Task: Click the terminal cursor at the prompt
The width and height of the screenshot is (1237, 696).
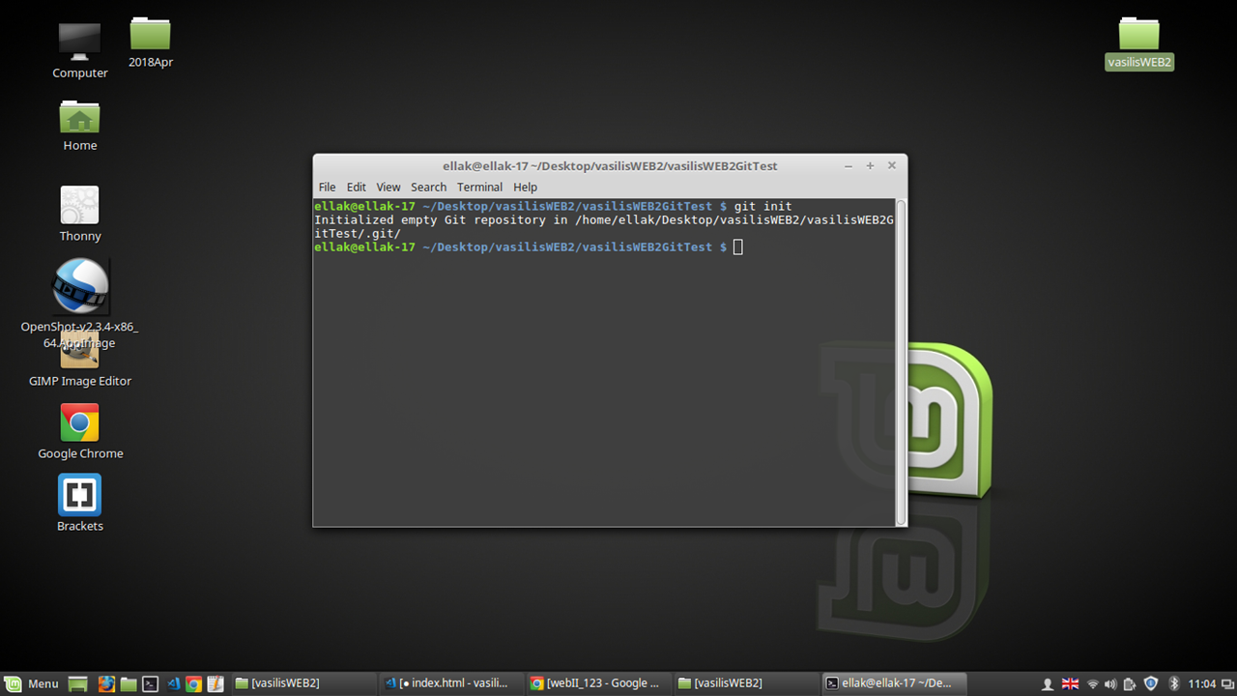Action: (x=738, y=247)
